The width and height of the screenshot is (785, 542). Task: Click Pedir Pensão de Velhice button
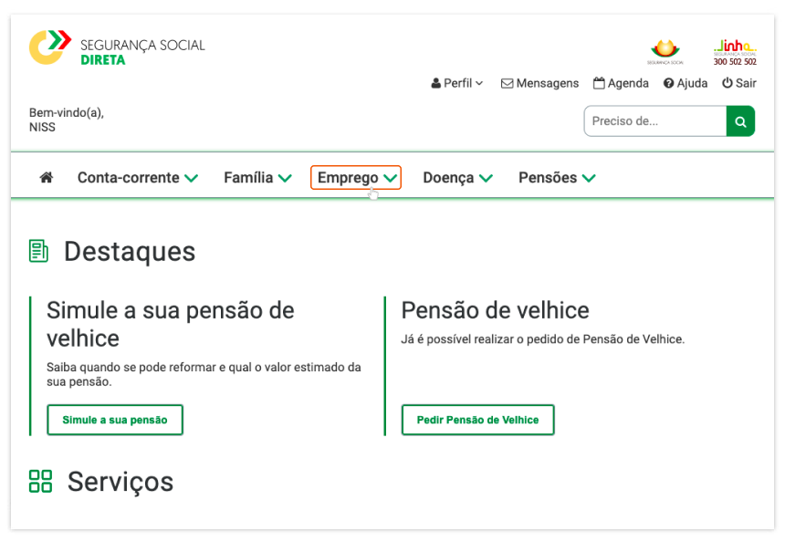click(477, 420)
